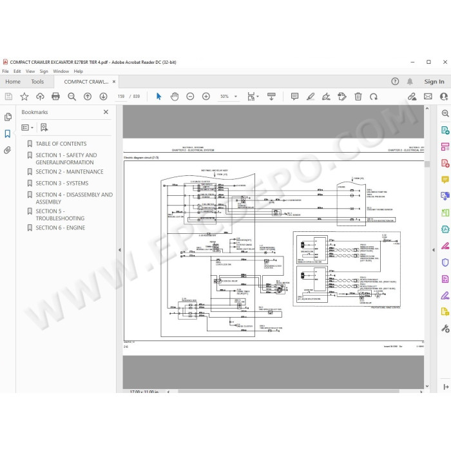Open the notifications bell
Screen dimensions: 451x451
[x=410, y=81]
